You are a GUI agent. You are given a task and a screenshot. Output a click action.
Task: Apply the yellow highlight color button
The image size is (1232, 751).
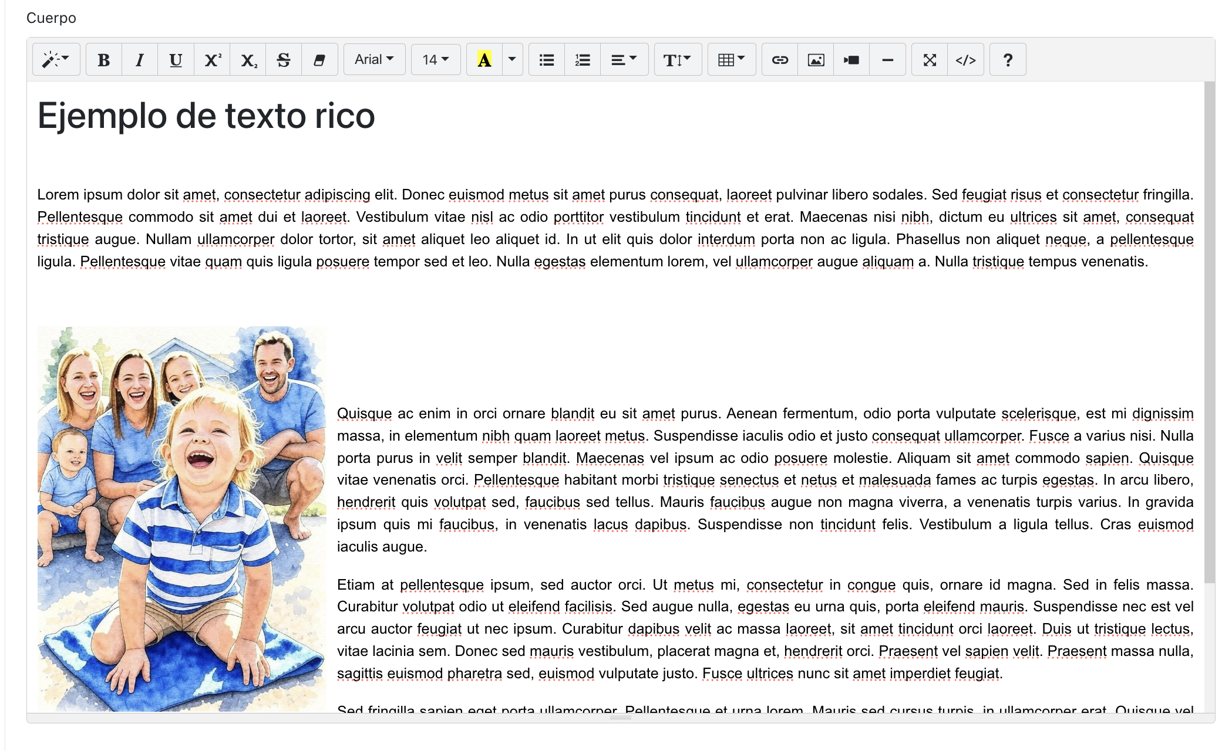click(484, 60)
